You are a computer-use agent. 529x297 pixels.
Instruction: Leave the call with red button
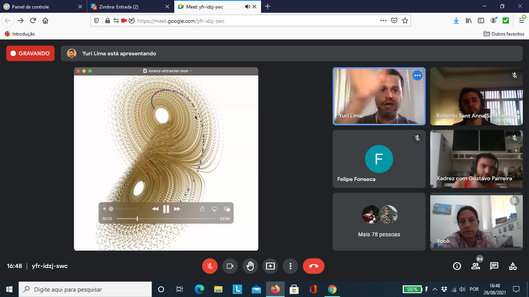point(314,266)
